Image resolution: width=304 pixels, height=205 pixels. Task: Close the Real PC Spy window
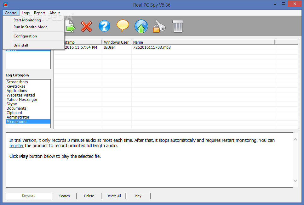tap(295, 4)
